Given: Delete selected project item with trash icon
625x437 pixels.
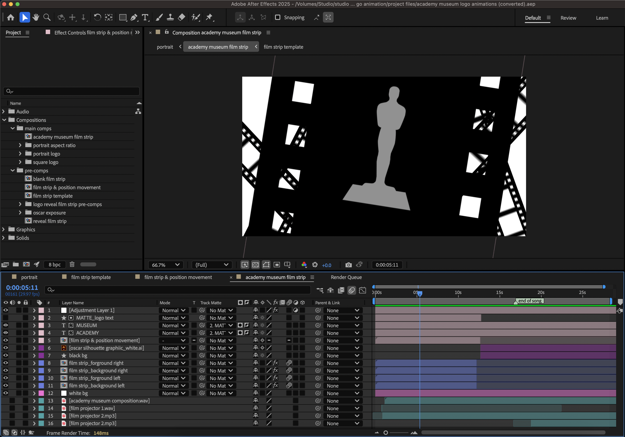Looking at the screenshot, I should [x=72, y=264].
